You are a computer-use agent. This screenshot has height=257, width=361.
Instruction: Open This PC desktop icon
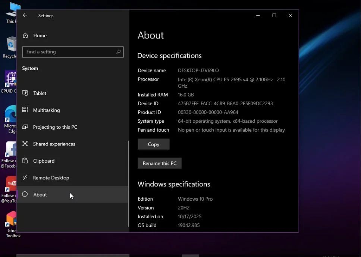click(x=11, y=13)
